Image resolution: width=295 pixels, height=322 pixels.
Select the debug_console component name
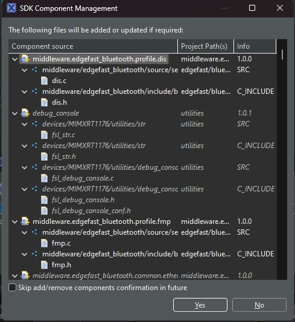click(x=56, y=113)
